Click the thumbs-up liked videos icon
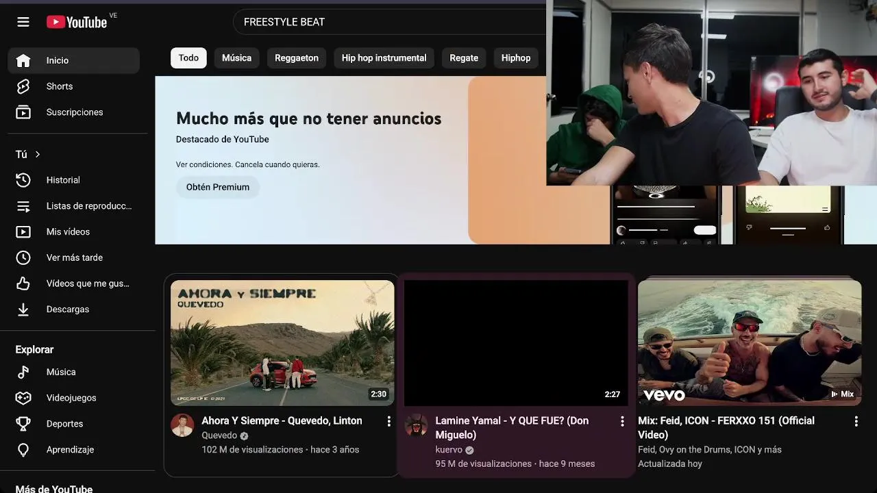877x493 pixels. tap(23, 283)
